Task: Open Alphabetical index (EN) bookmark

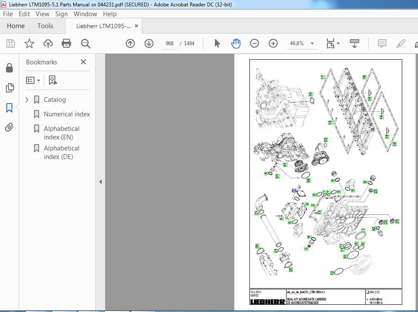Action: (x=62, y=133)
